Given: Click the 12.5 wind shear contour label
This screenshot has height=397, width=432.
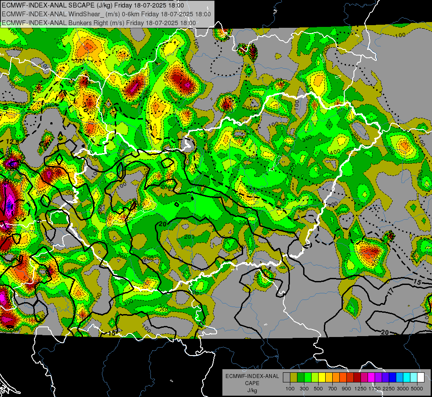Looking at the screenshot, I should [x=12, y=142].
